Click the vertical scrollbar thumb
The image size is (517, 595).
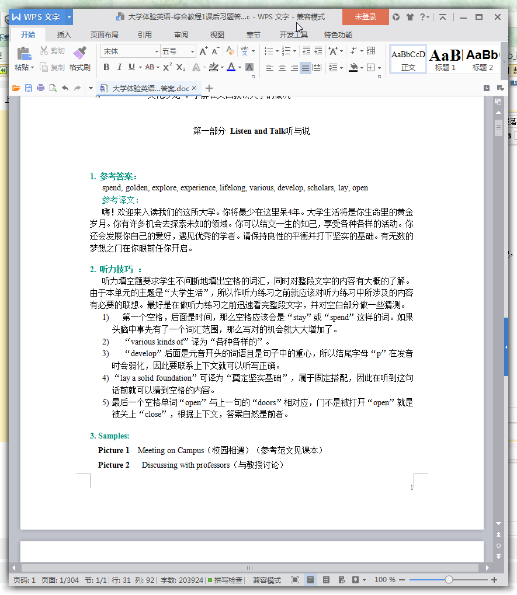(498, 127)
